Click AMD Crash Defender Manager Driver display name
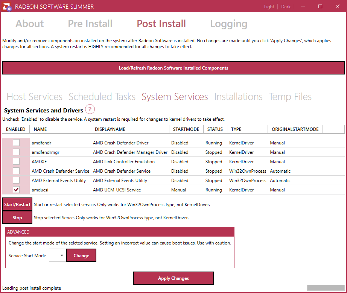The image size is (347, 293). 130,152
